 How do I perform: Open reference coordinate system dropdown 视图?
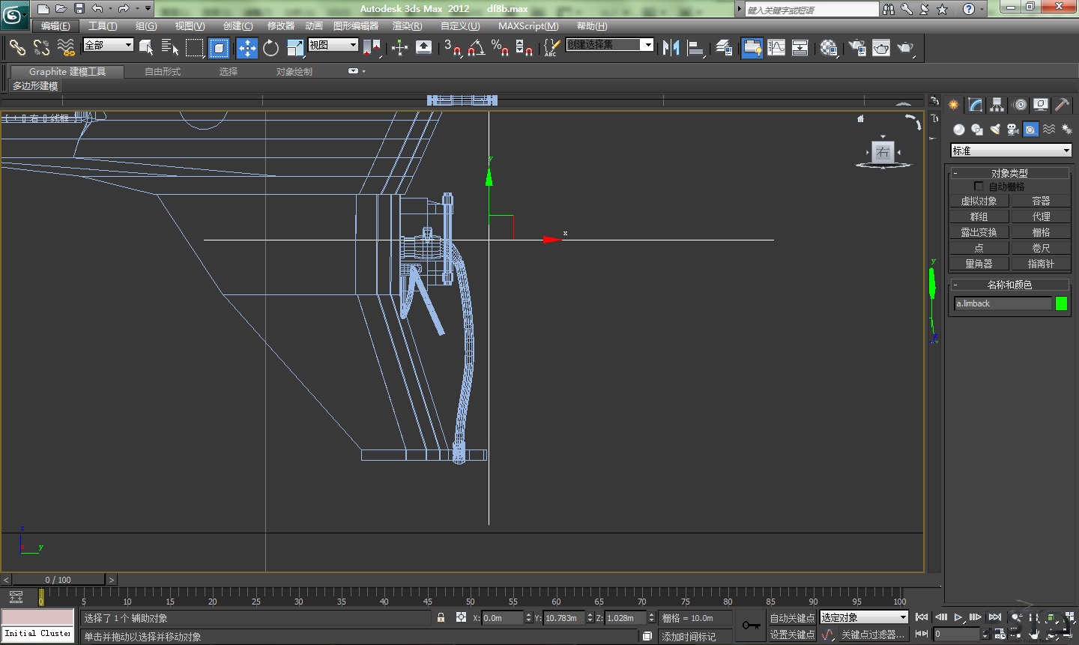point(333,45)
